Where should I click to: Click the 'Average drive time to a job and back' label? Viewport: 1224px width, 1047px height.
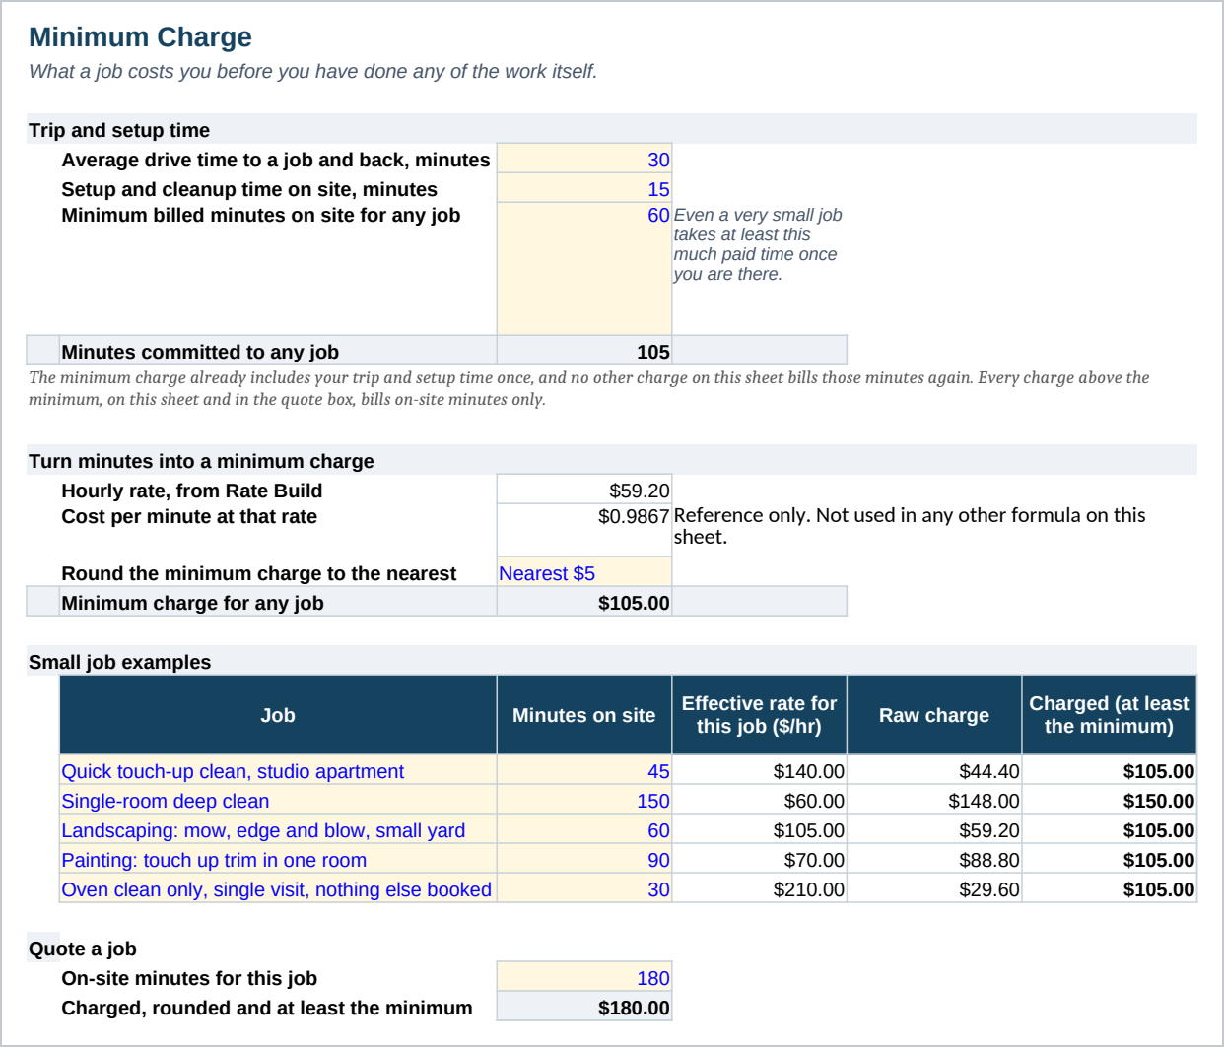pos(276,159)
